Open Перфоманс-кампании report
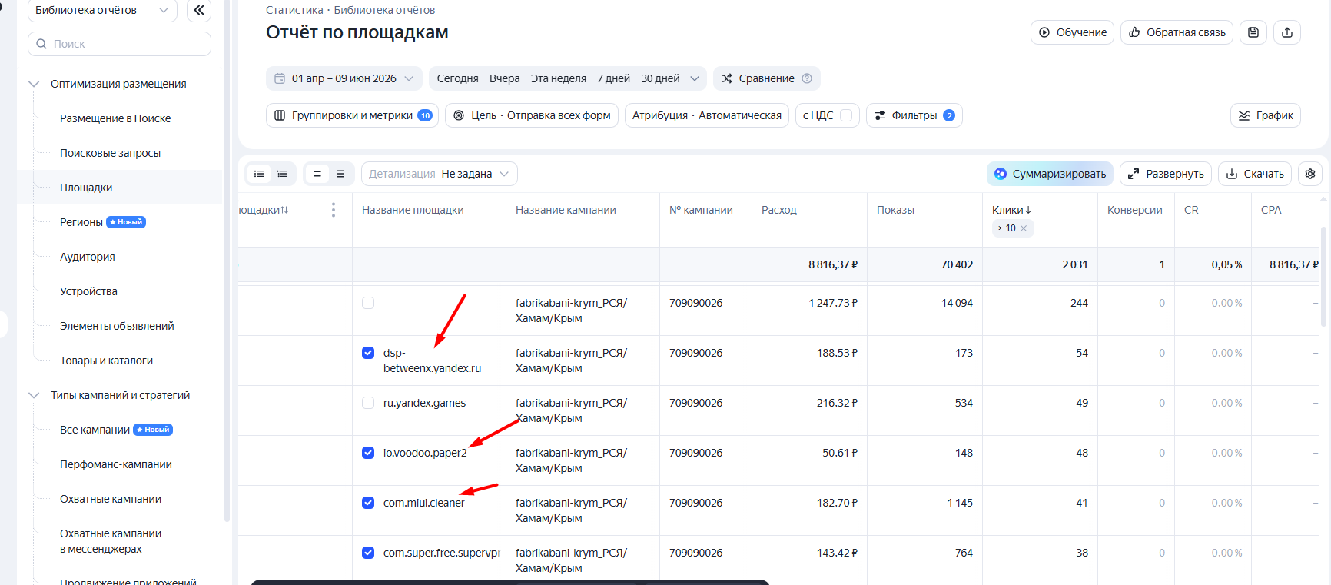 pyautogui.click(x=116, y=464)
